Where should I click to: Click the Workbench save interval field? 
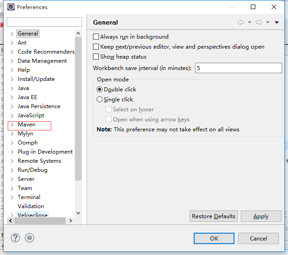pyautogui.click(x=238, y=68)
